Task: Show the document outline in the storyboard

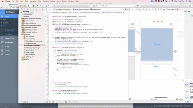Action: (130, 99)
